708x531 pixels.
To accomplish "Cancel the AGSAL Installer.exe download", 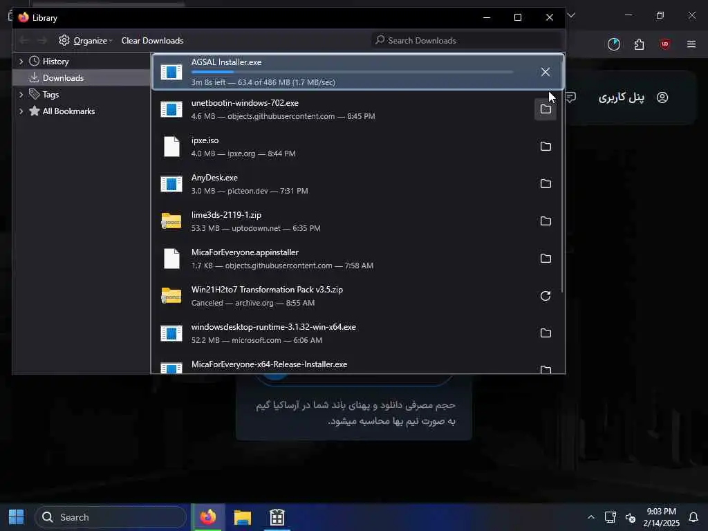I will [545, 72].
